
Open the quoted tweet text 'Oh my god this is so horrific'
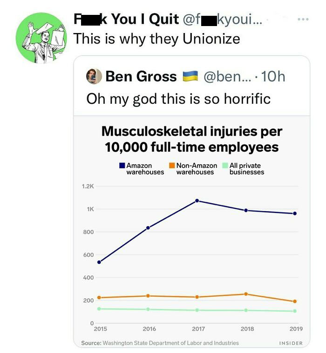point(178,99)
